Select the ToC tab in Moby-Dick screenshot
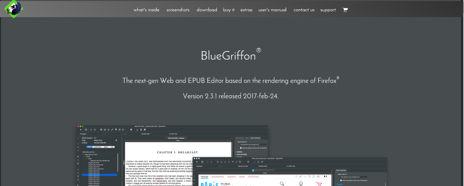The image size is (464, 186). (112, 147)
